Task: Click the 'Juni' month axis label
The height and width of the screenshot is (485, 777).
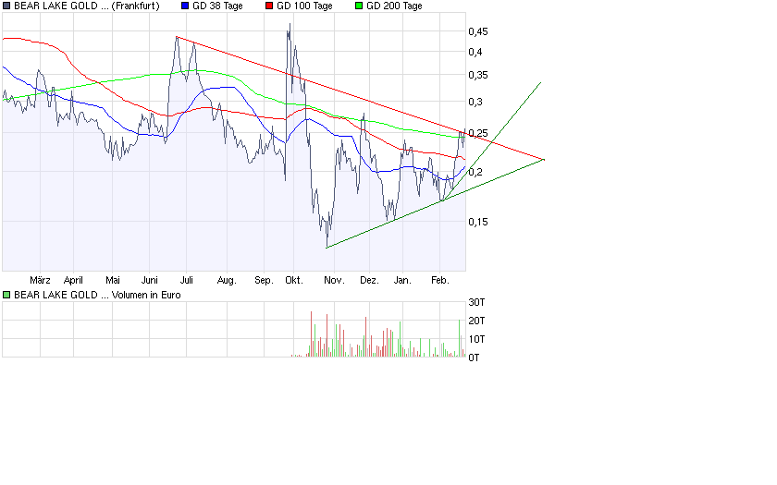Action: pyautogui.click(x=149, y=280)
